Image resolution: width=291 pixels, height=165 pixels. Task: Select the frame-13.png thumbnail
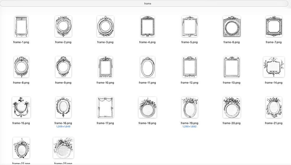[x=232, y=67]
